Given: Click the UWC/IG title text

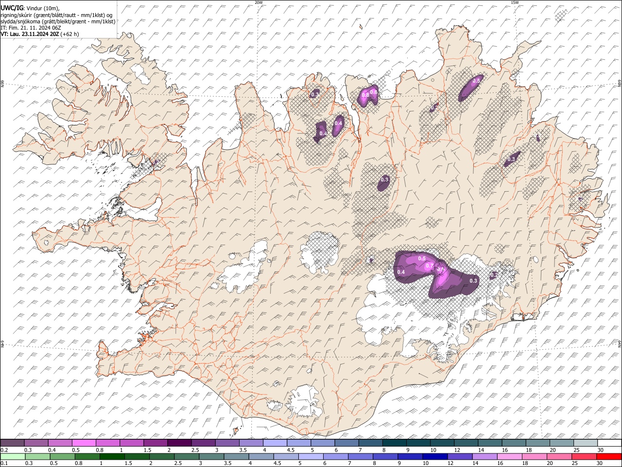Looking at the screenshot, I should [x=12, y=8].
